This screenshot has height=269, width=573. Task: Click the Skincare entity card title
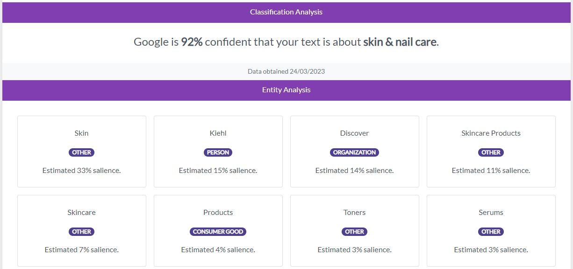[82, 213]
